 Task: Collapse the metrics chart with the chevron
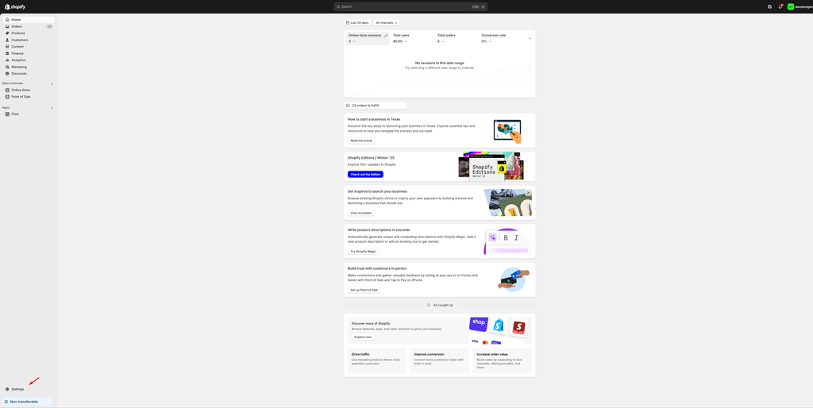point(530,38)
